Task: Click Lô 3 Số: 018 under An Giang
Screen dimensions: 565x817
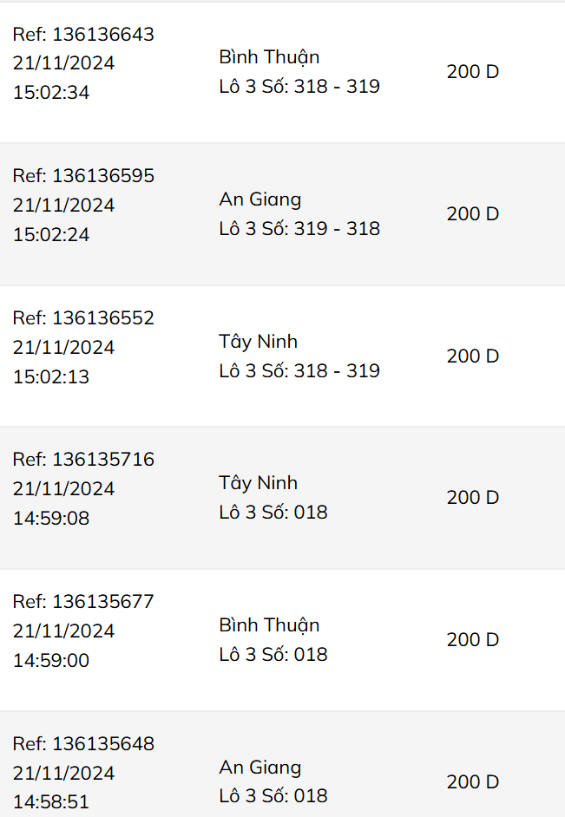Action: coord(273,796)
